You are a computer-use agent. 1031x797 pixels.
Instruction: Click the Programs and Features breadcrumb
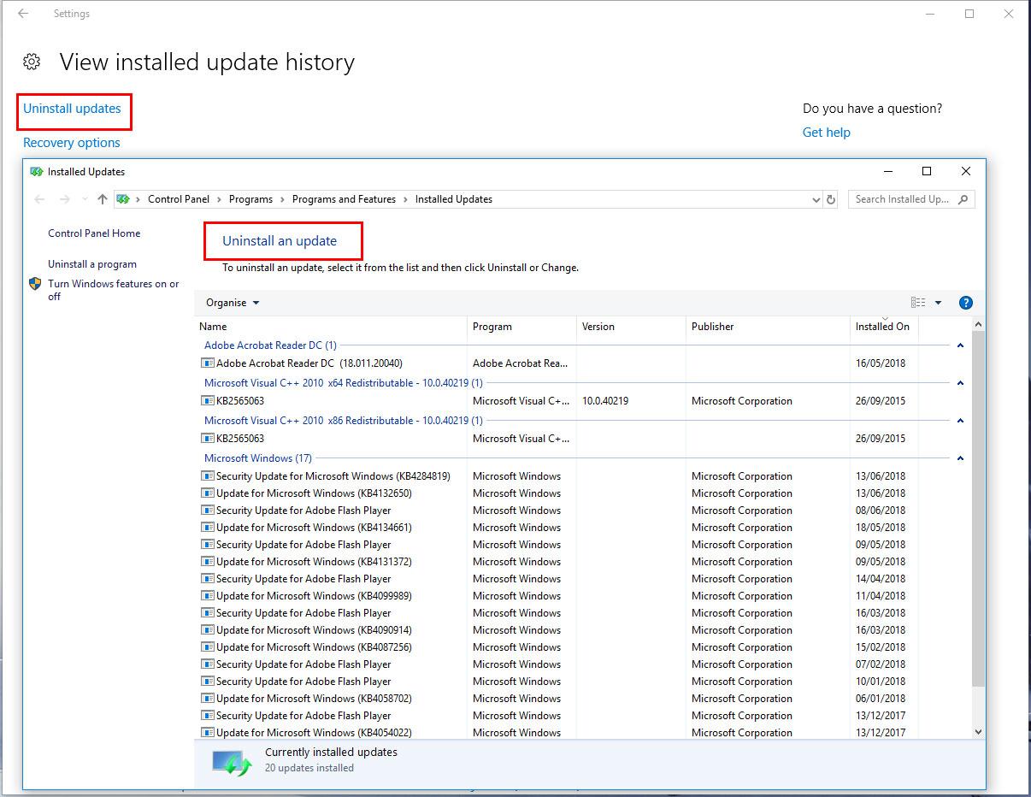point(344,199)
